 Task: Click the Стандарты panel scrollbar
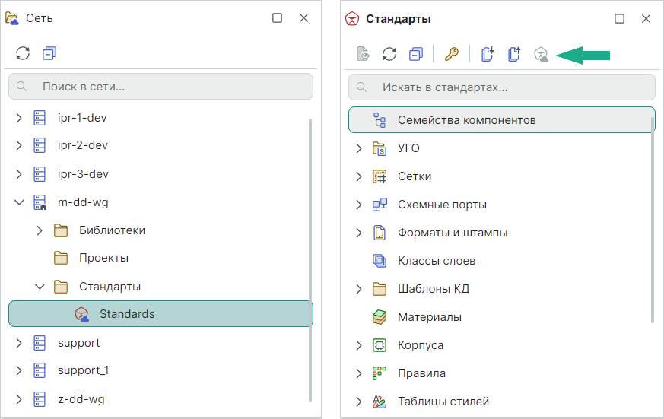pyautogui.click(x=653, y=220)
